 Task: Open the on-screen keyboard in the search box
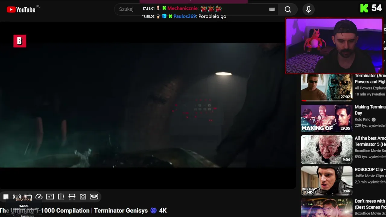[272, 9]
